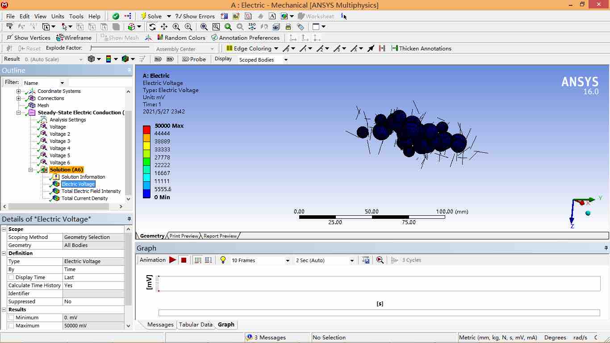The width and height of the screenshot is (610, 343).
Task: Expand the Connections tree node
Action: click(x=19, y=98)
